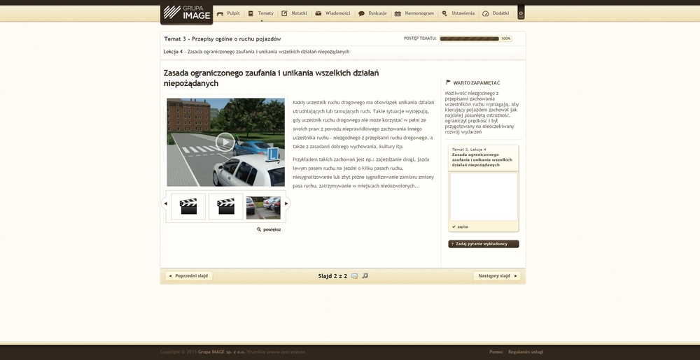Click the slide text view icon
This screenshot has width=700, height=360.
point(354,276)
